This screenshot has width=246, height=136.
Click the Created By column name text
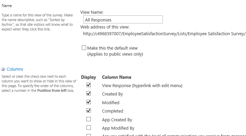(x=112, y=94)
